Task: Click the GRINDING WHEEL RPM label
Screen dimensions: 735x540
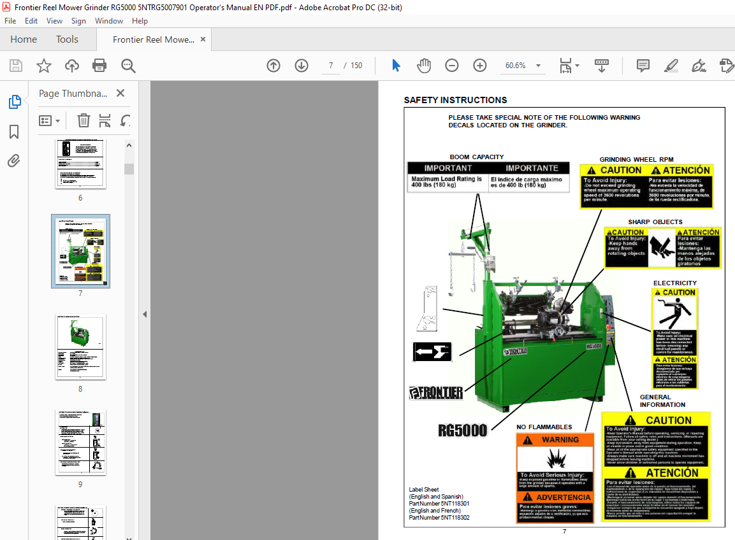Action: 636,159
